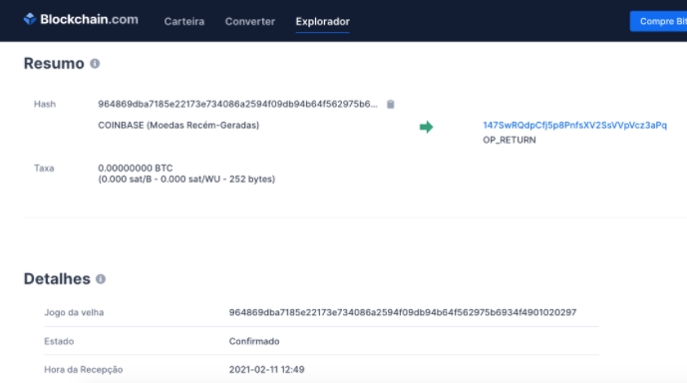The height and width of the screenshot is (383, 687).
Task: Click the Estado label
Action: click(59, 341)
